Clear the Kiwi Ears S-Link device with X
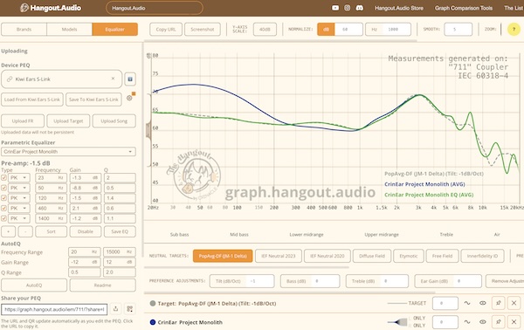Image resolution: width=524 pixels, height=330 pixels. (113, 79)
